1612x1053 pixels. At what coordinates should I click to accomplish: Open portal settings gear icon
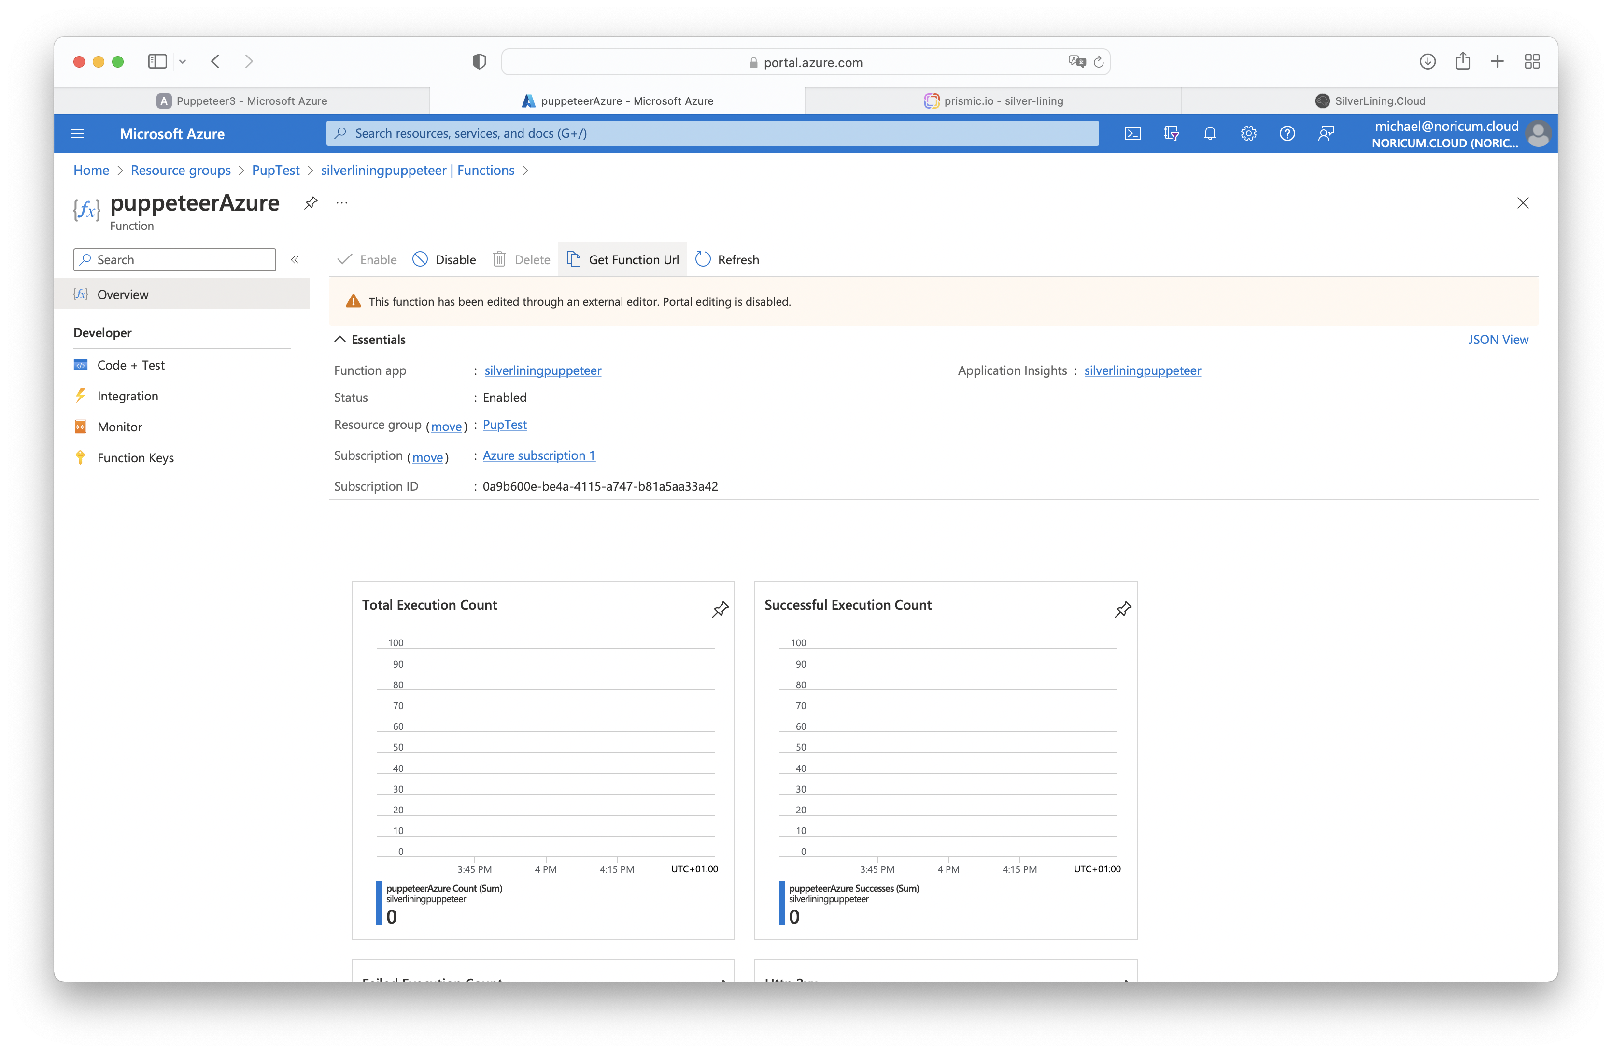pyautogui.click(x=1248, y=133)
